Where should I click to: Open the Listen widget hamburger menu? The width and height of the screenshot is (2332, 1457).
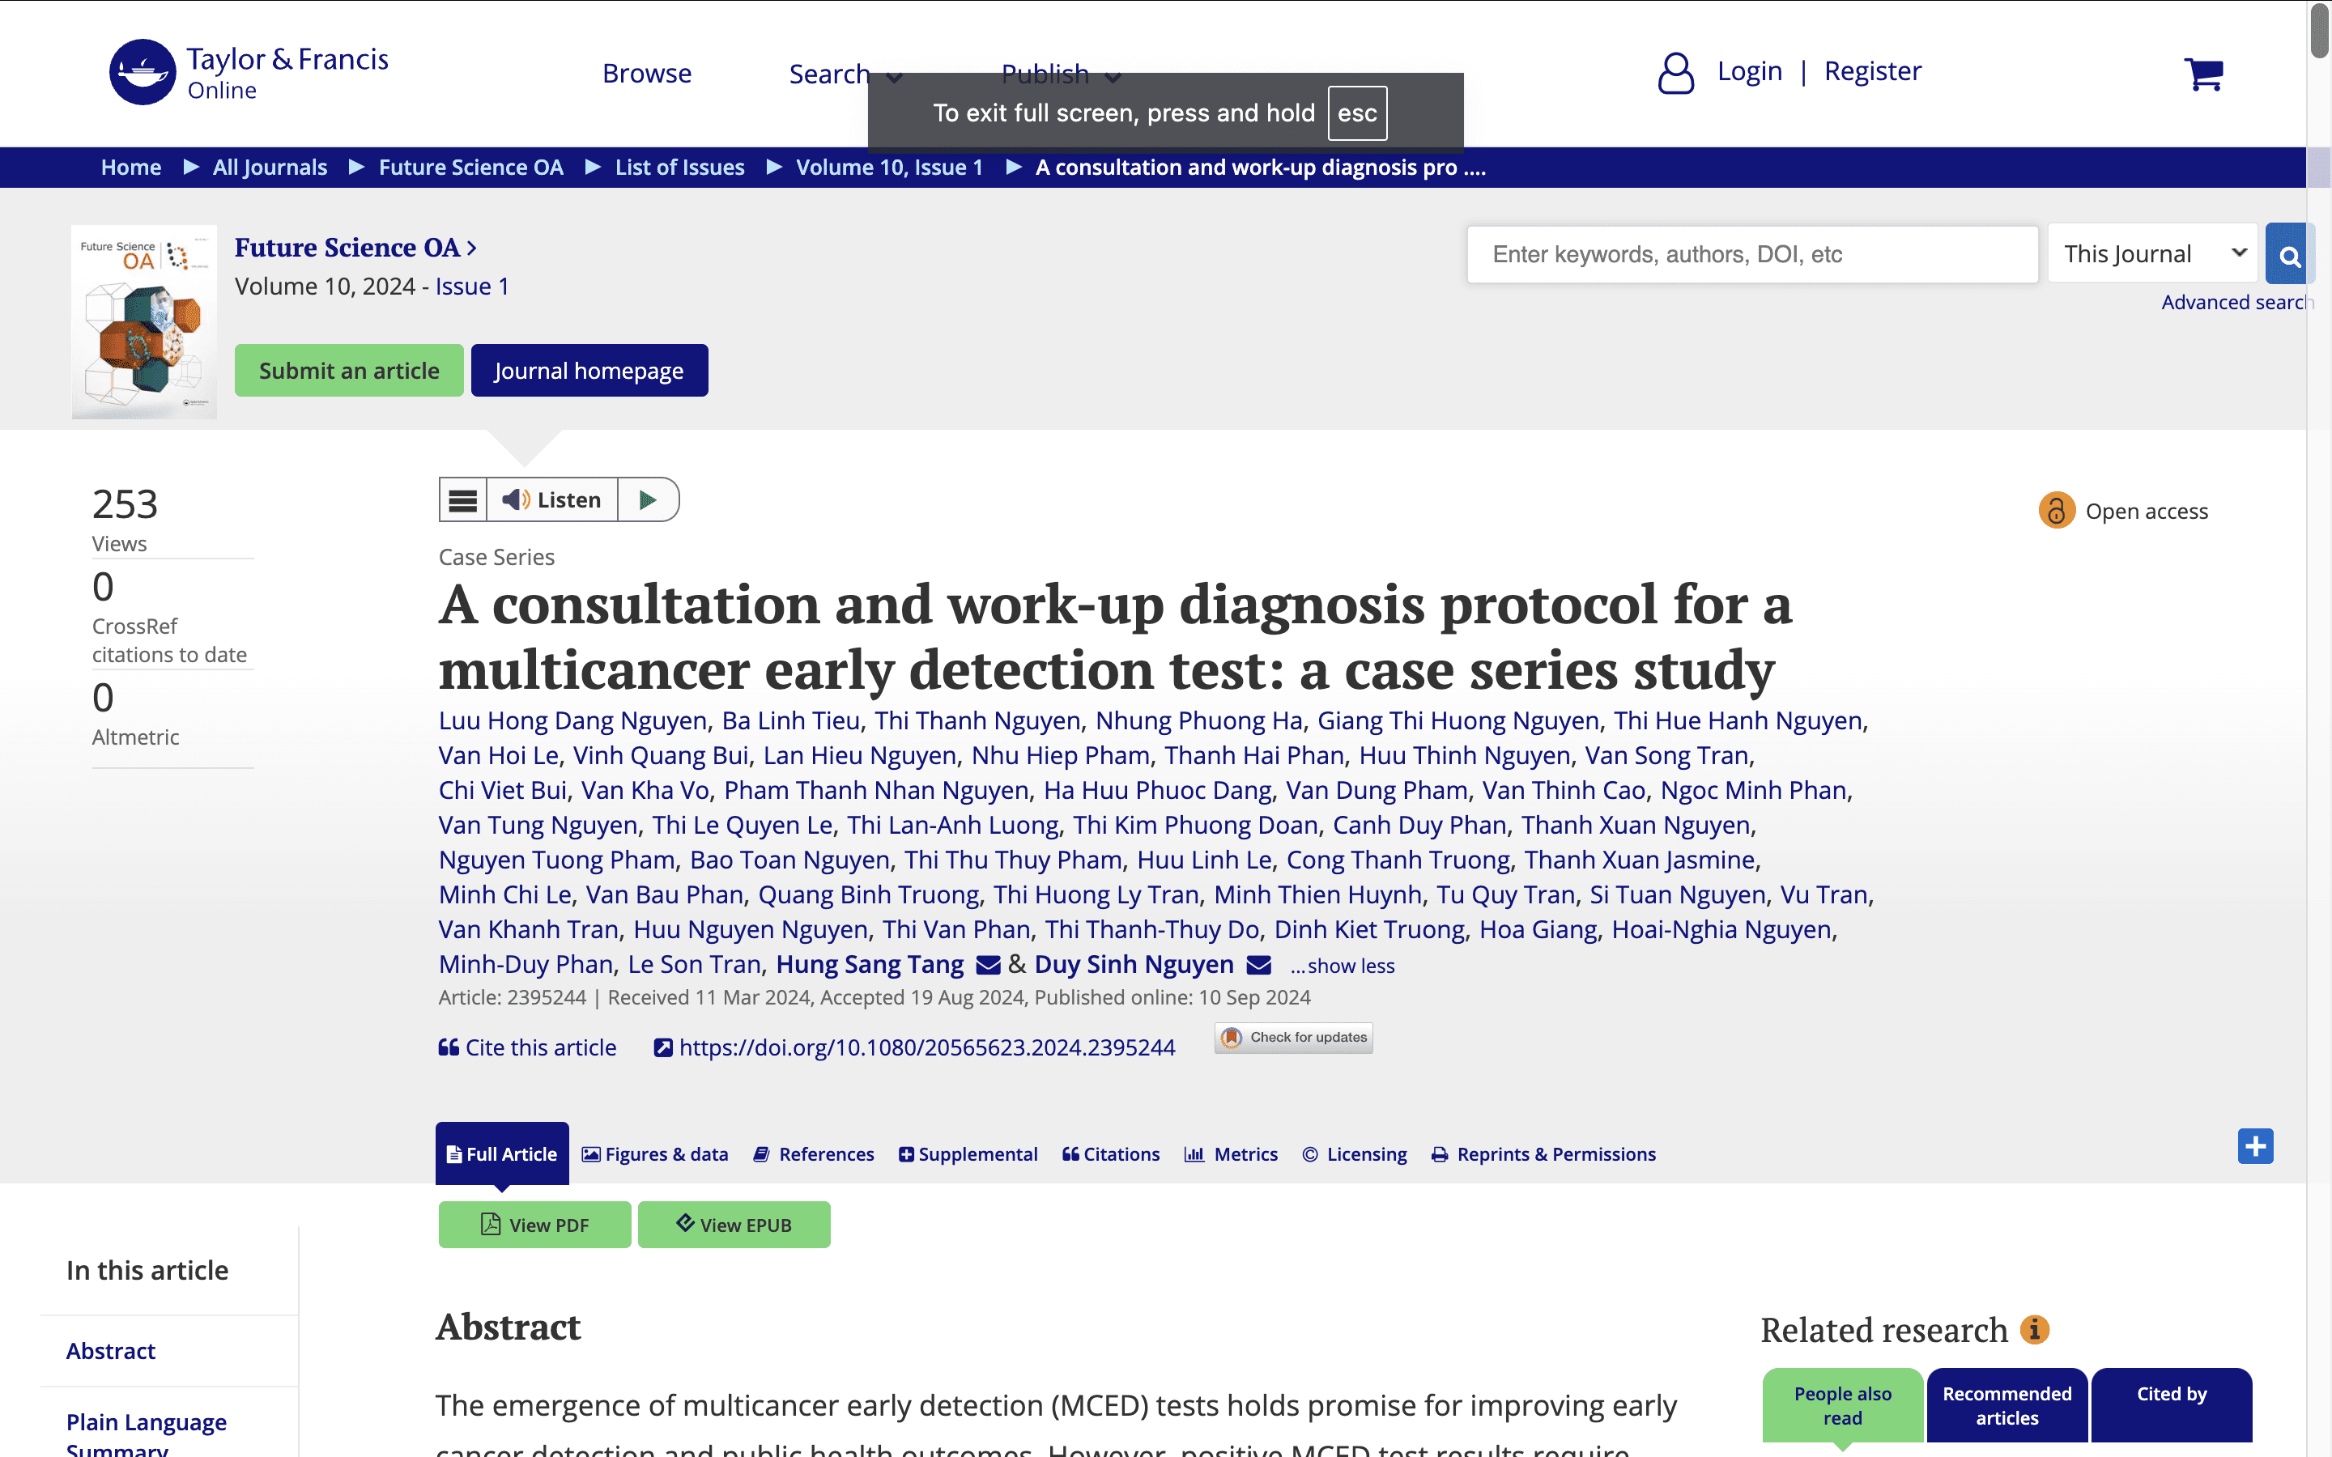(x=463, y=499)
